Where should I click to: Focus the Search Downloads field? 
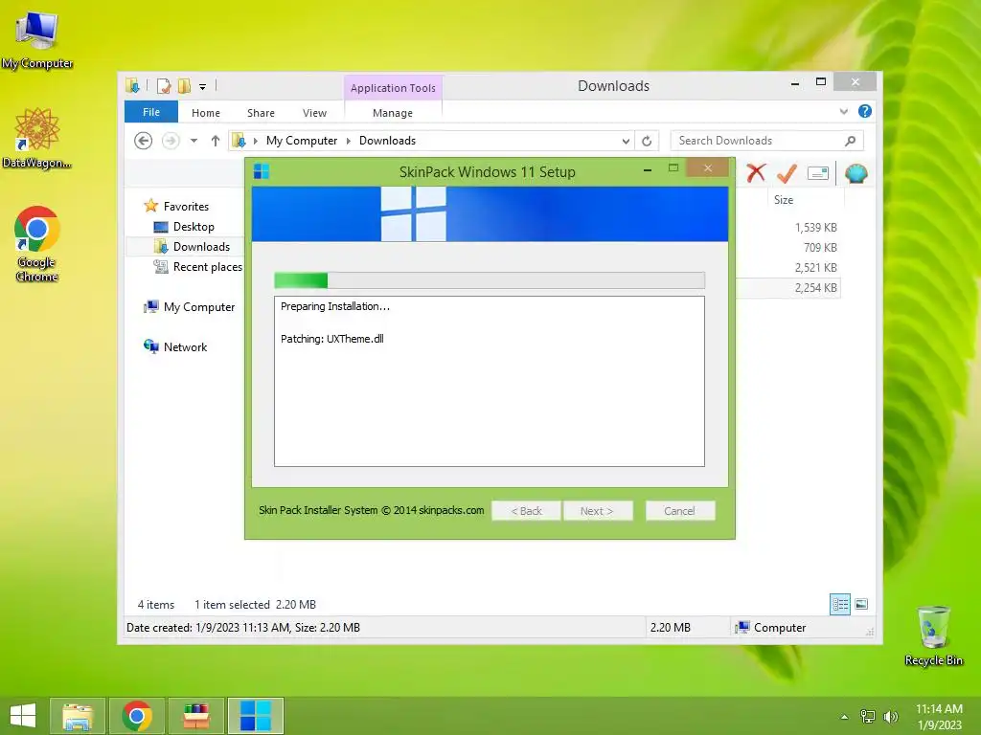pyautogui.click(x=767, y=141)
